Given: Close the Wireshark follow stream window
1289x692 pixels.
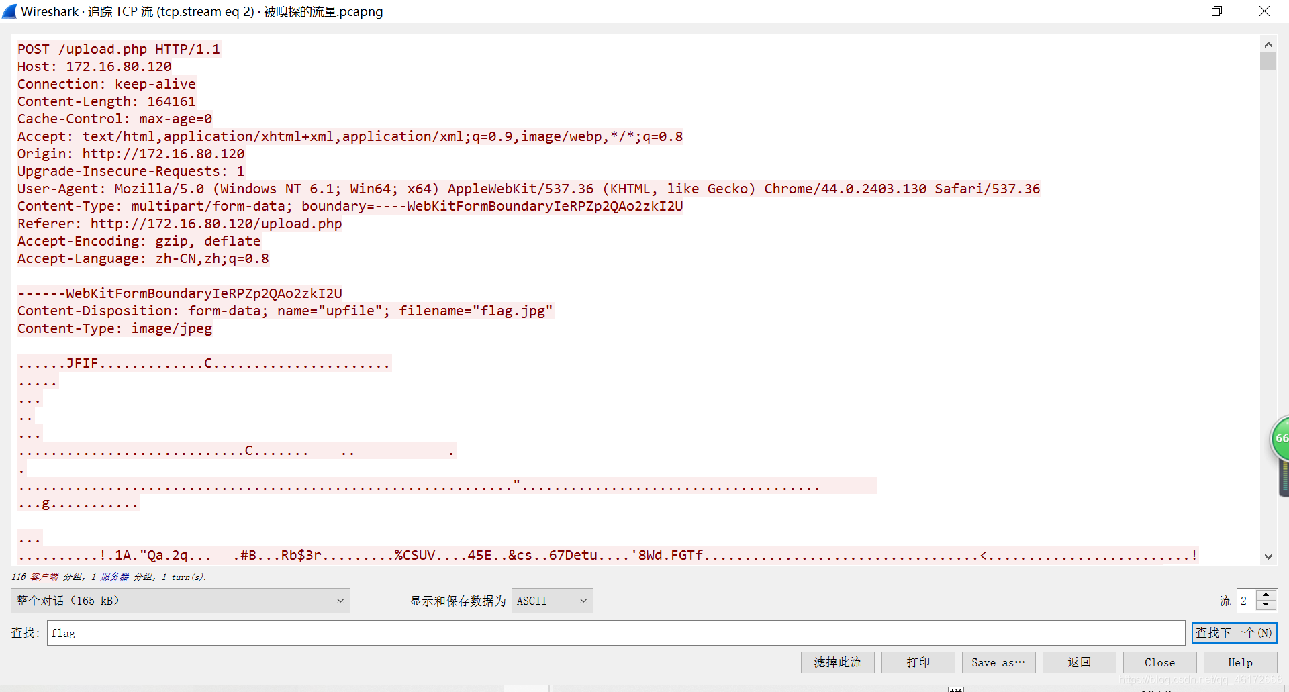Looking at the screenshot, I should [x=1264, y=11].
